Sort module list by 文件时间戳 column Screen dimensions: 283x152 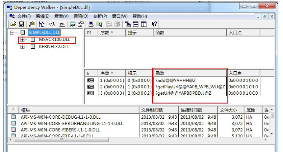click(159, 110)
